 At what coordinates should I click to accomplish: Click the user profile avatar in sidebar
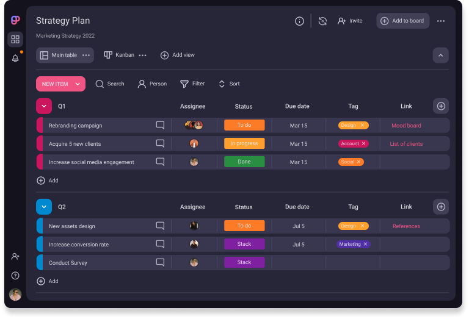15,295
